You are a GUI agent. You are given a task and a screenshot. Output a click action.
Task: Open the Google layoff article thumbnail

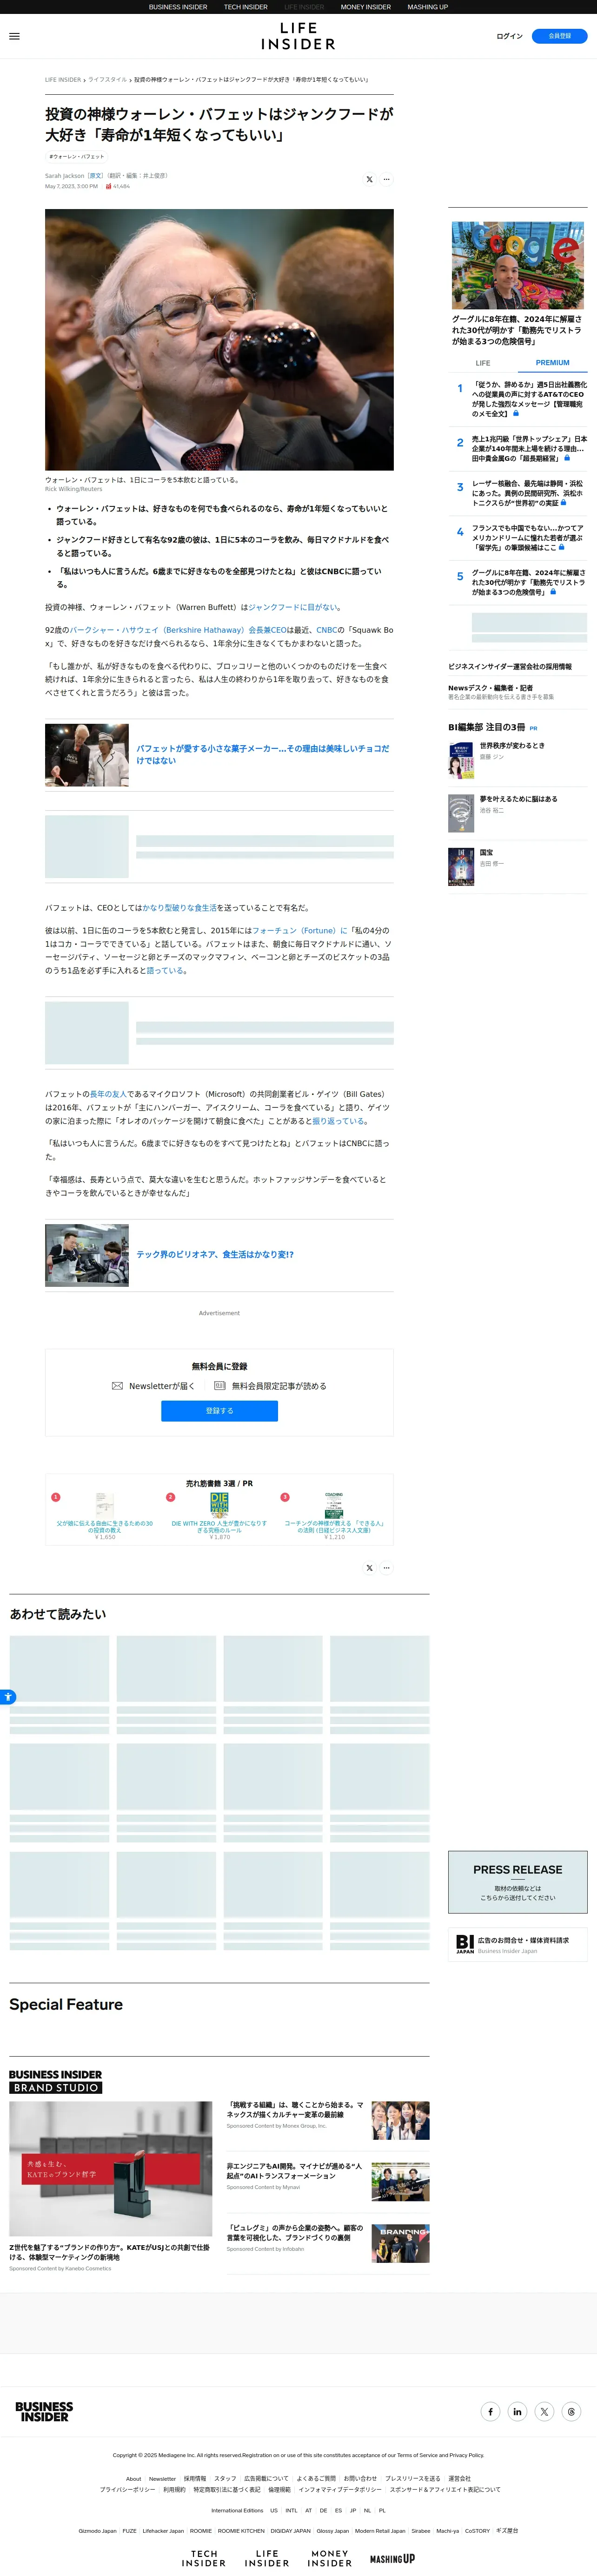tap(517, 265)
